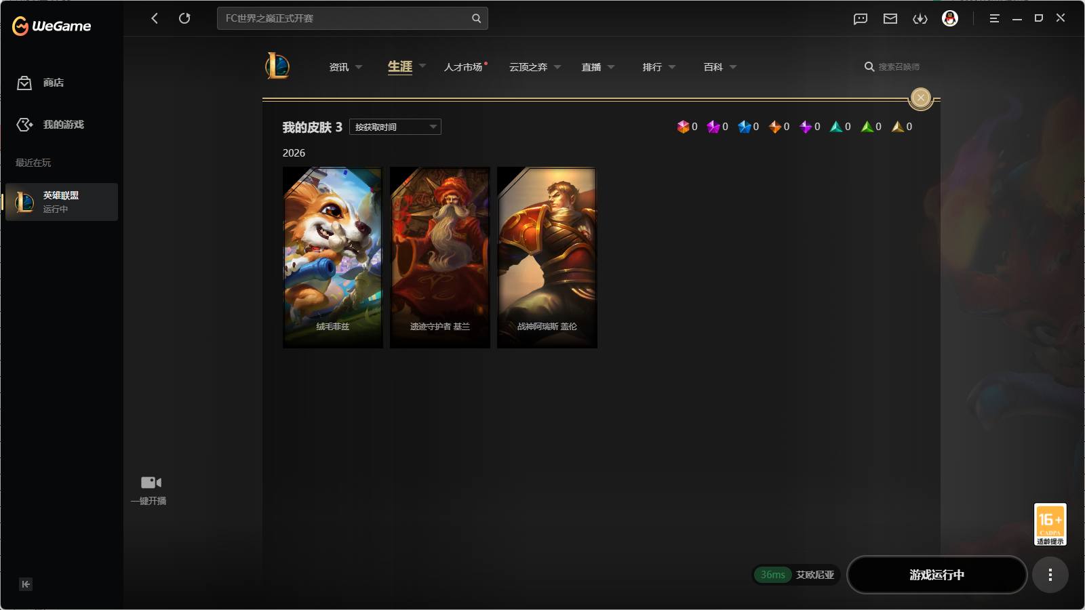Click the one-click streaming camera icon

151,483
